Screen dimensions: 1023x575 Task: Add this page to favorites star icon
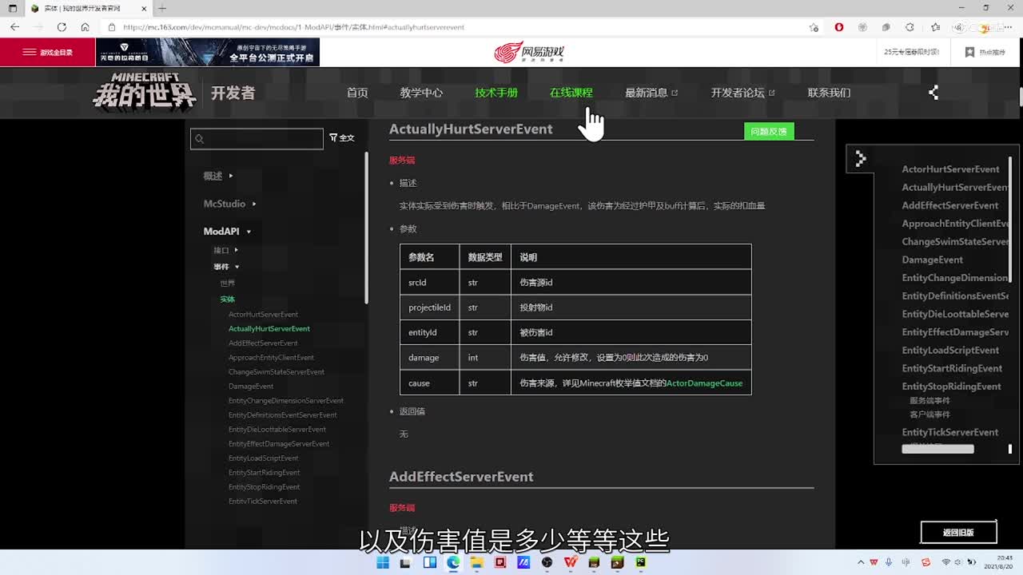click(x=814, y=27)
